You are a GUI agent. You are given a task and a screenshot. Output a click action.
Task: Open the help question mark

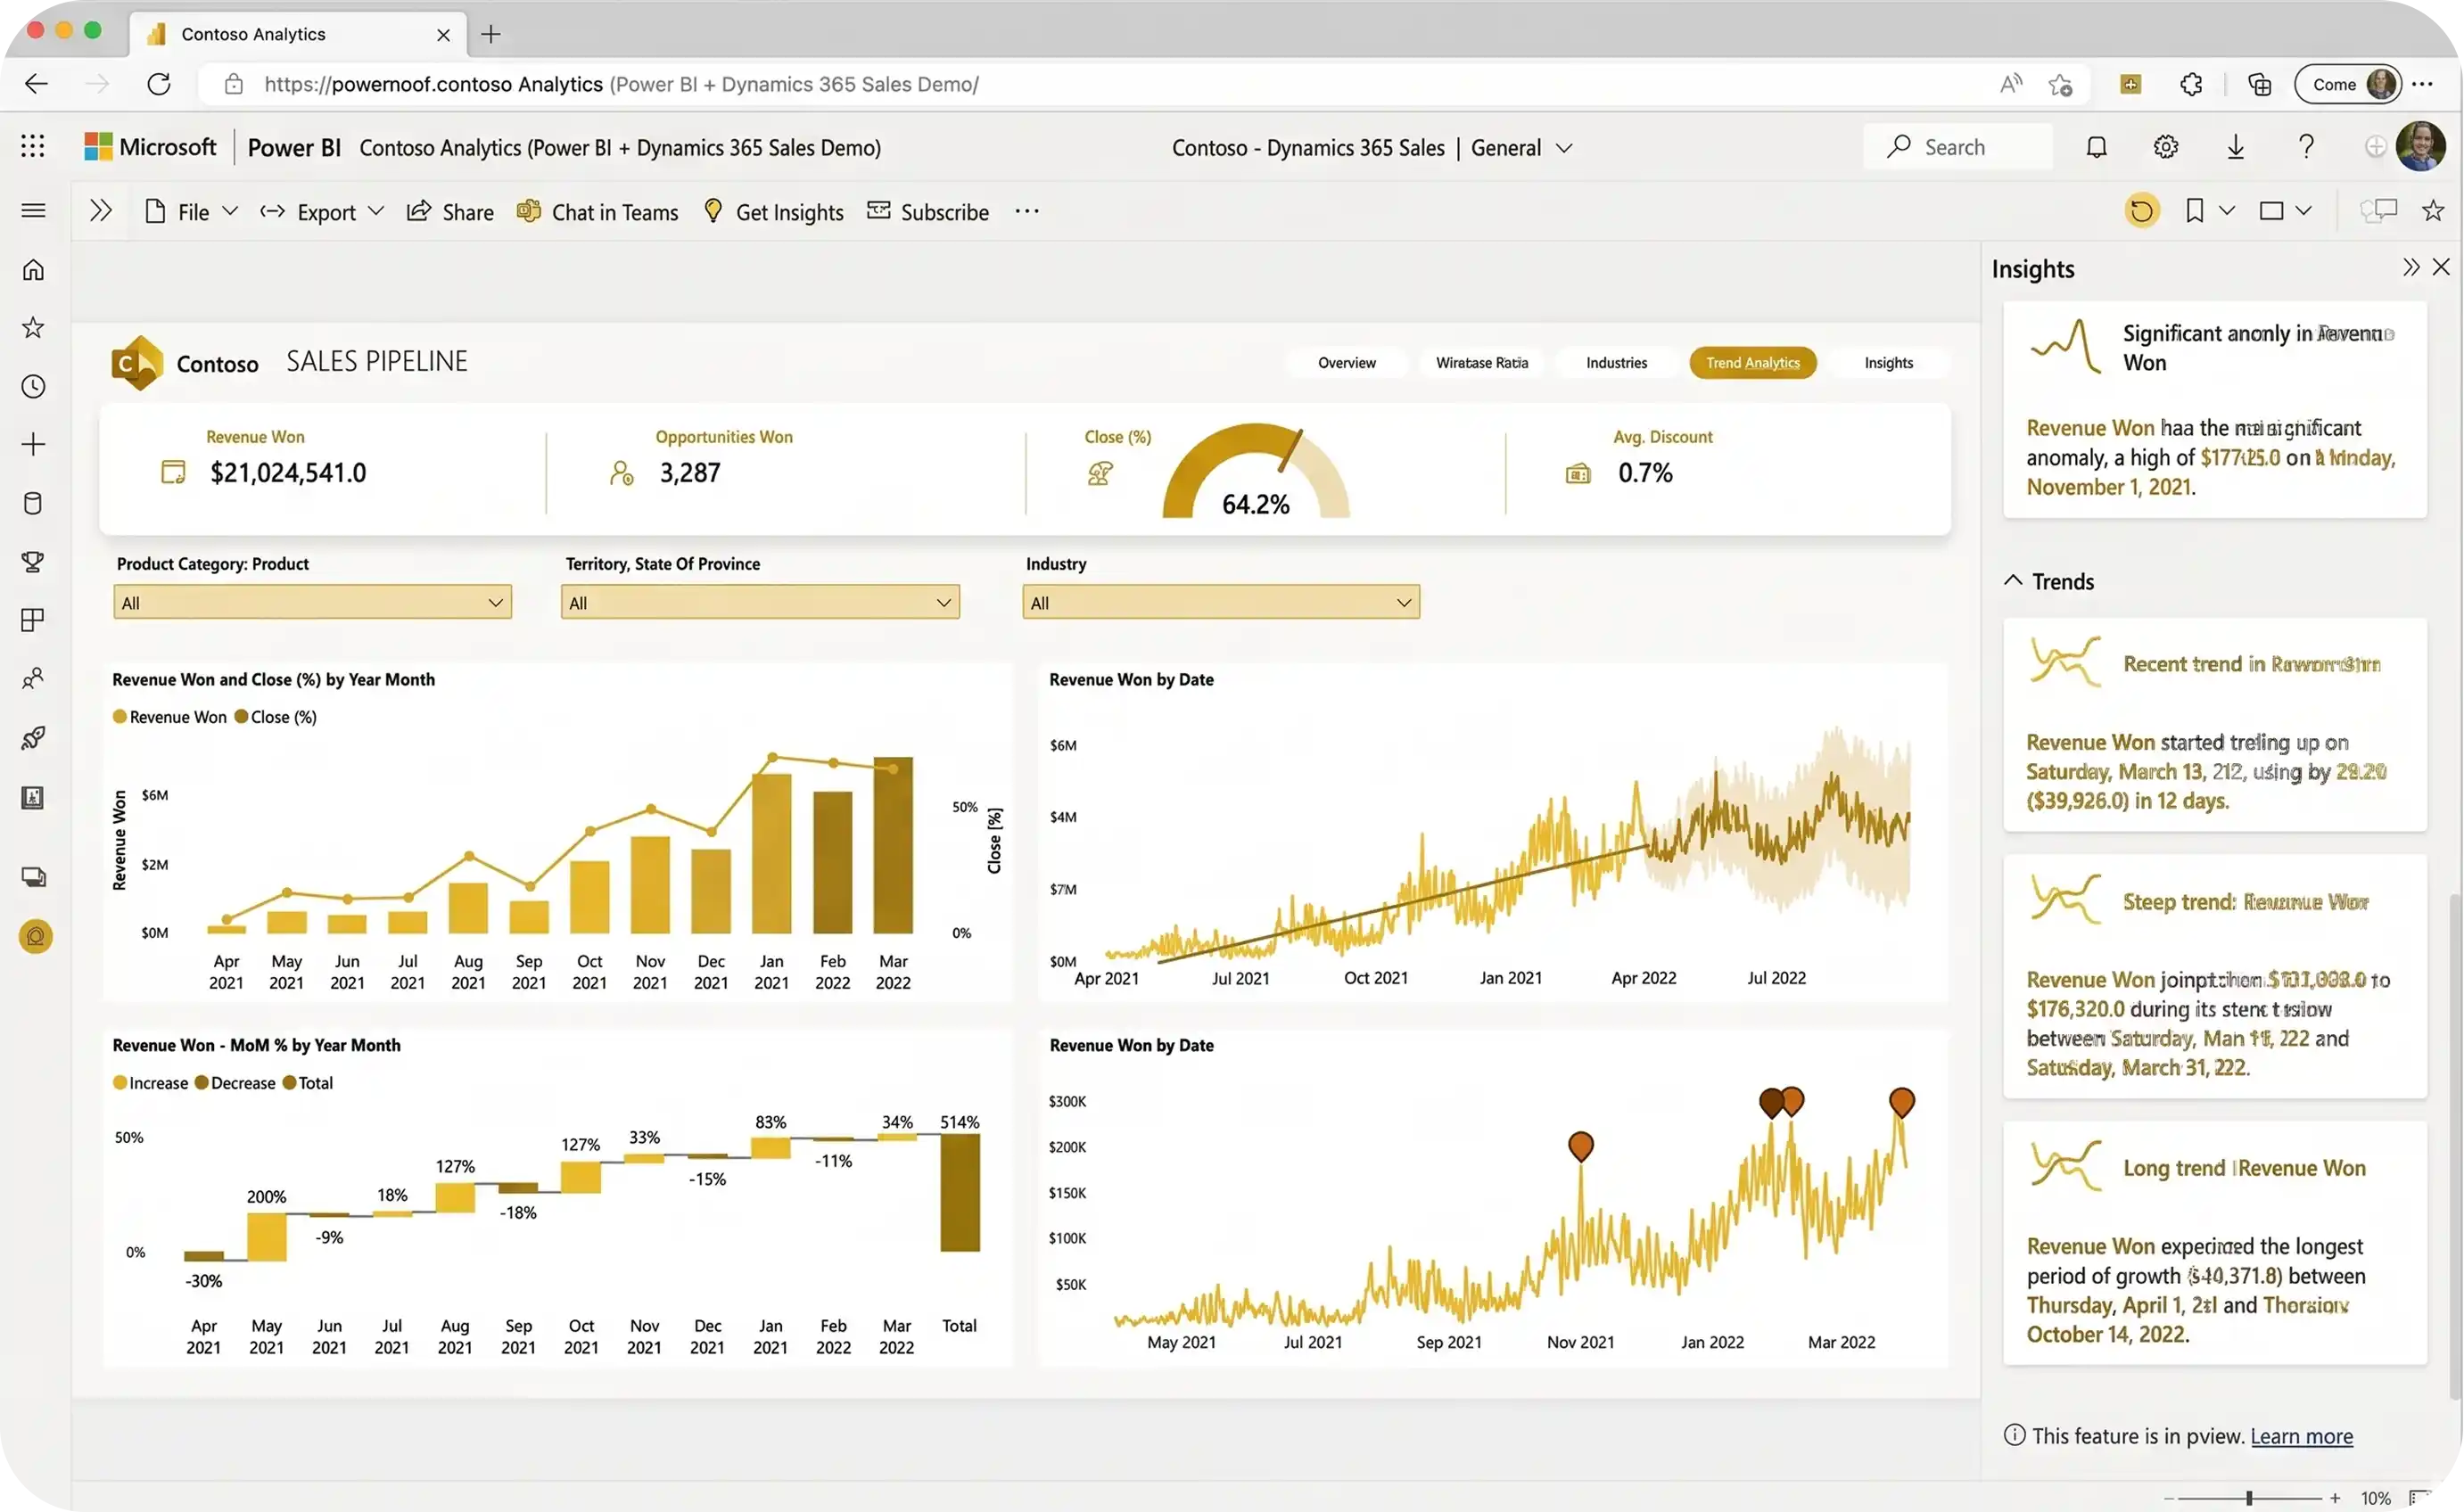[2306, 147]
